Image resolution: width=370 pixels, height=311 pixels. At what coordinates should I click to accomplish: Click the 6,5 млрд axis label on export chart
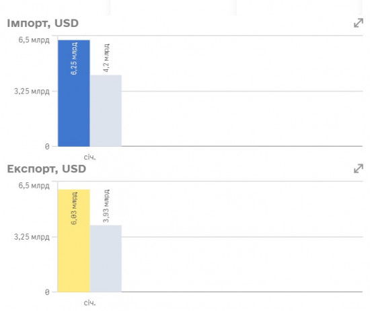point(34,186)
